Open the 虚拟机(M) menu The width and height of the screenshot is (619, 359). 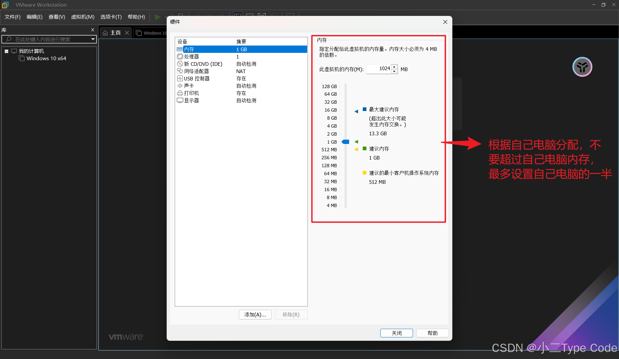[x=83, y=17]
